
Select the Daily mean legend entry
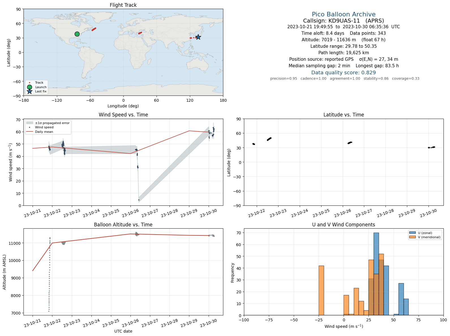(40, 132)
